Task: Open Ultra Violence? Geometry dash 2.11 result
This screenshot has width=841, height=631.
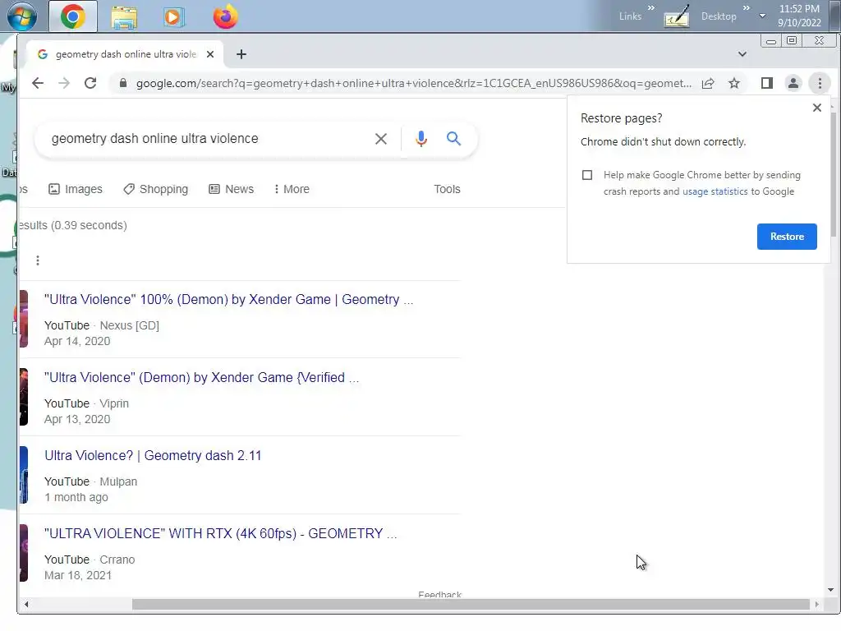Action: tap(153, 455)
